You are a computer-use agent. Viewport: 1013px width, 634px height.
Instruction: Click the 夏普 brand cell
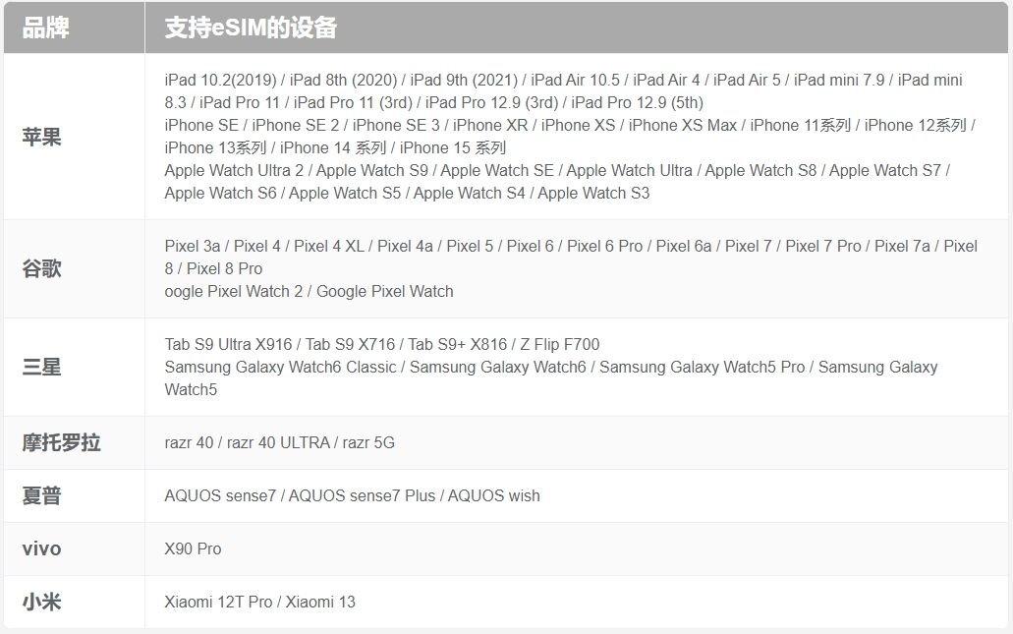pyautogui.click(x=42, y=495)
